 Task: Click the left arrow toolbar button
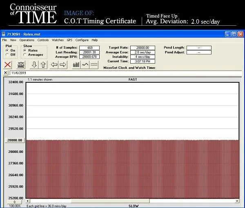click(x=54, y=64)
